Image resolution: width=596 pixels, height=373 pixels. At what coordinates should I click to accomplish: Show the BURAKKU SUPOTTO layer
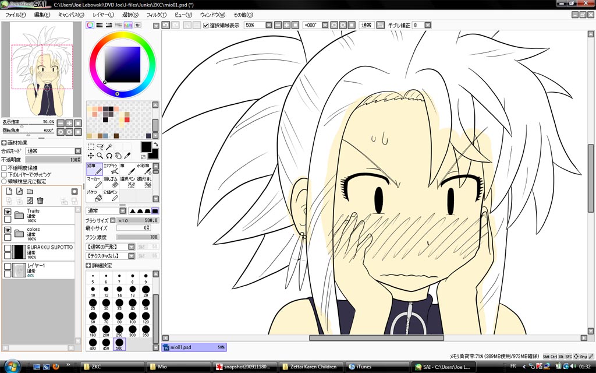pos(8,248)
